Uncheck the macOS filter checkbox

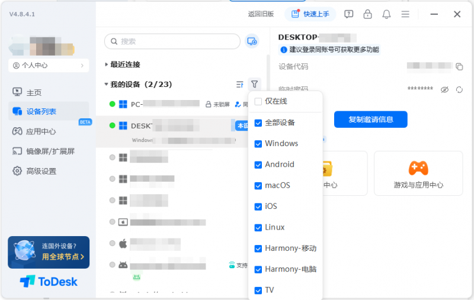(x=258, y=186)
